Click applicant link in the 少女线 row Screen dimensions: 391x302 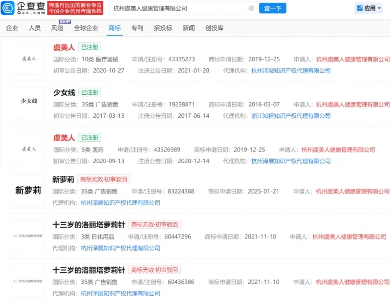[x=353, y=105]
